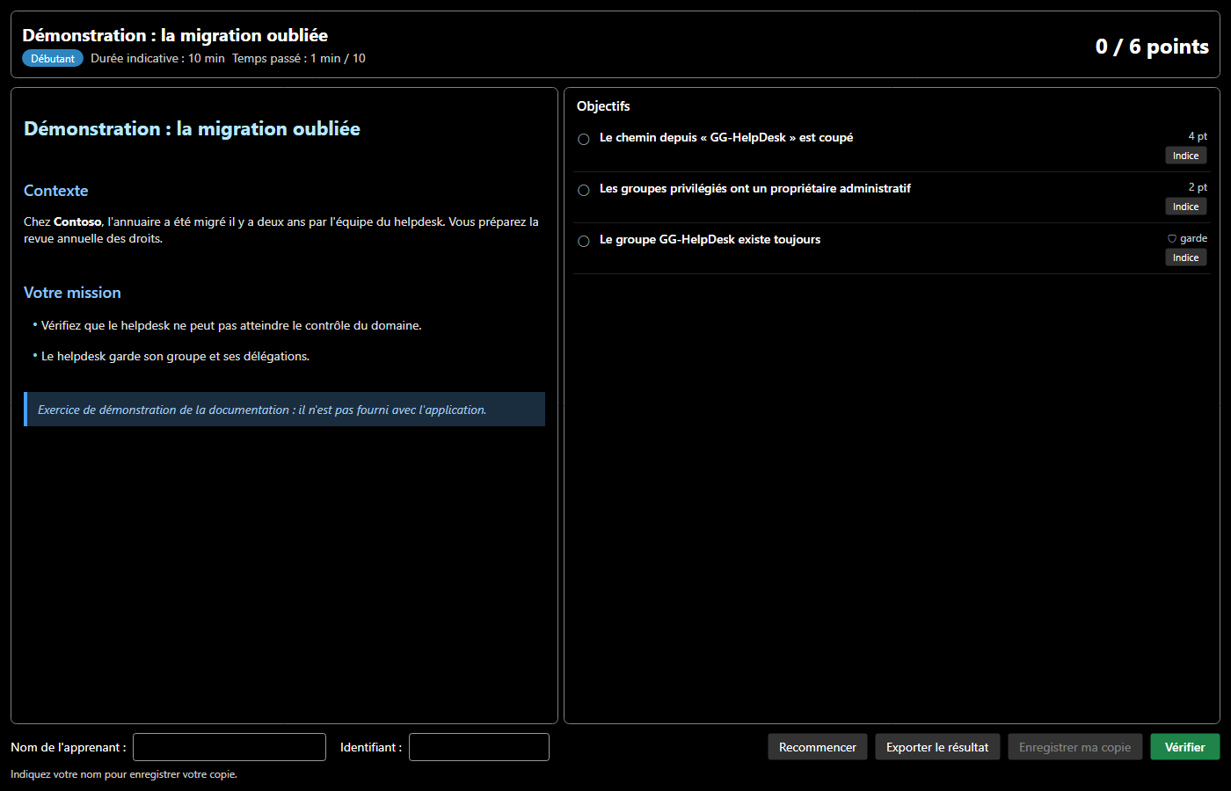Click the blue left-panel title 'Démonstration : la migration oubliée'
1231x791 pixels.
(x=192, y=129)
